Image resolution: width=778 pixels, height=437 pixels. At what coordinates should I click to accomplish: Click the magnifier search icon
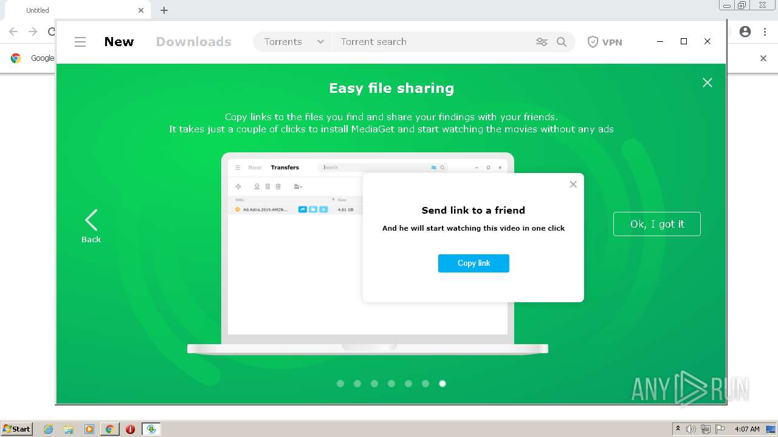(562, 42)
